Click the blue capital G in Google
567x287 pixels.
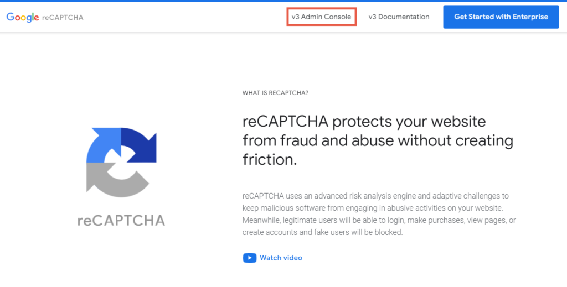11,17
